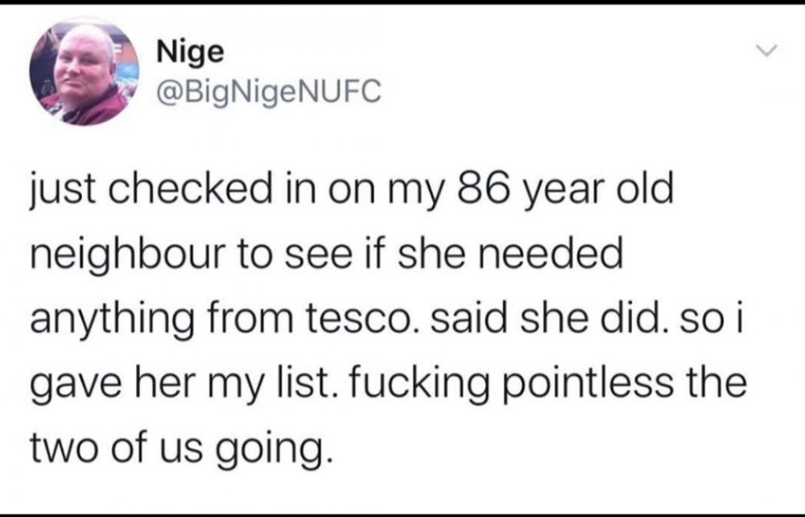This screenshot has height=517, width=805.
Task: Open Nige's profile picture
Action: tap(85, 72)
